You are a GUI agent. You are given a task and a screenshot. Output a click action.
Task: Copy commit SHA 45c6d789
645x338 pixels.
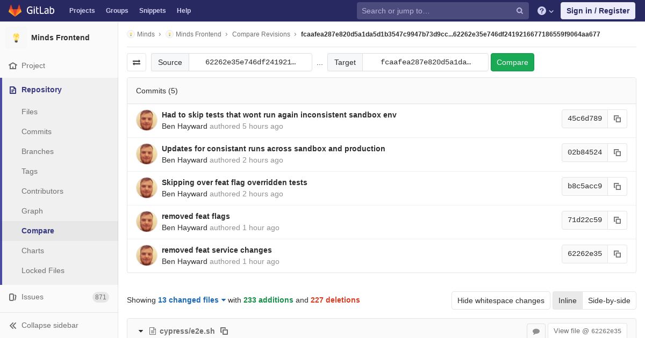pos(617,119)
